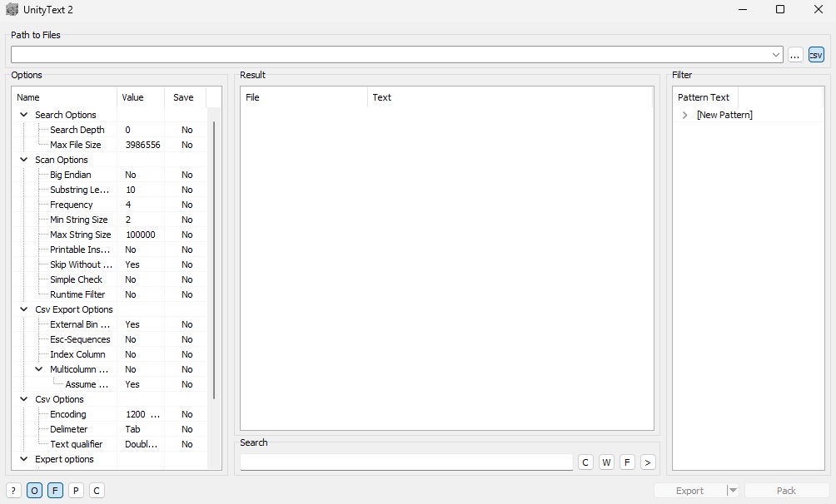Click the Yes value of Skip Without
The width and height of the screenshot is (836, 504).
click(132, 264)
